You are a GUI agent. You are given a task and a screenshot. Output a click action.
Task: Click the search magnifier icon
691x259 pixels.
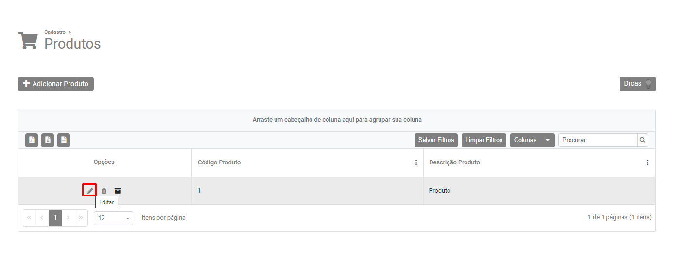[642, 140]
